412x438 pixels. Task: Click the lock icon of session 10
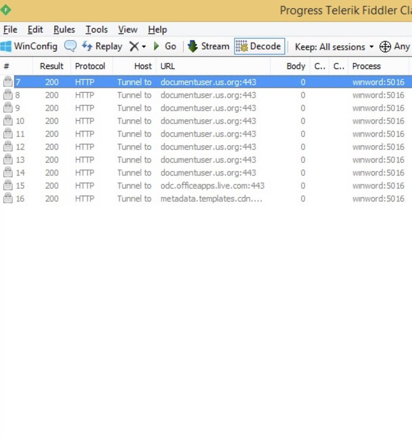coord(7,121)
